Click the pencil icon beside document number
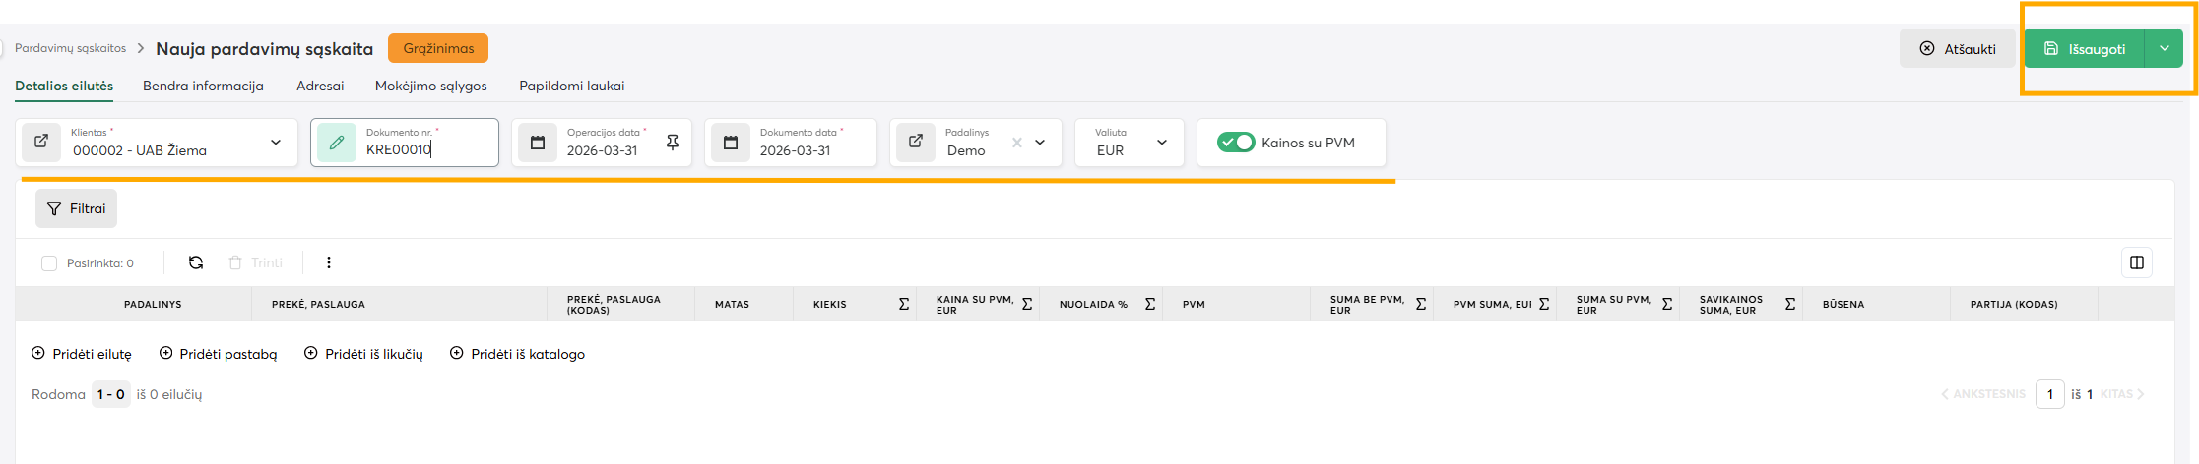Image resolution: width=2199 pixels, height=464 pixels. point(336,143)
